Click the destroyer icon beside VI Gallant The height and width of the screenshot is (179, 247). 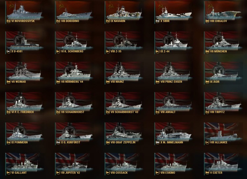pos(9,173)
